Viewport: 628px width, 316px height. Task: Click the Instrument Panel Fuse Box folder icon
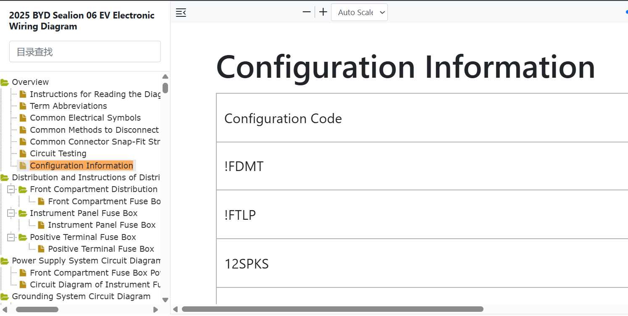coord(23,213)
